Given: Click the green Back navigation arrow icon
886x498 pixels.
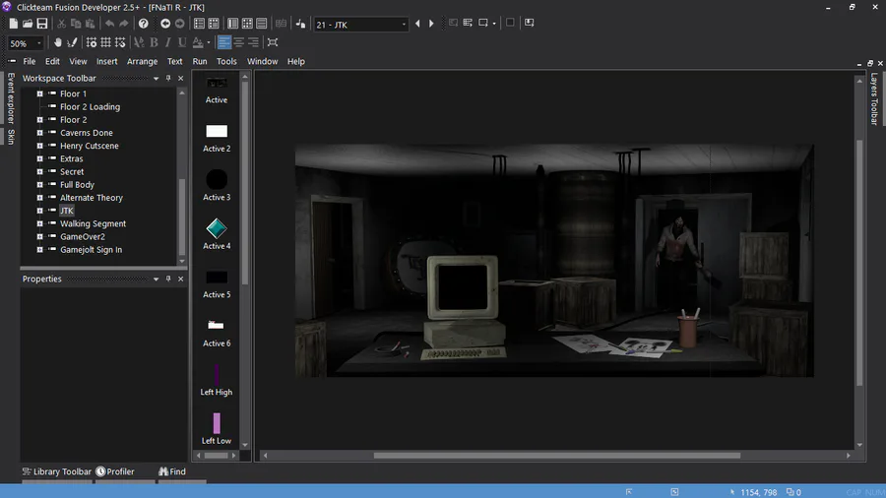Looking at the screenshot, I should tap(164, 24).
